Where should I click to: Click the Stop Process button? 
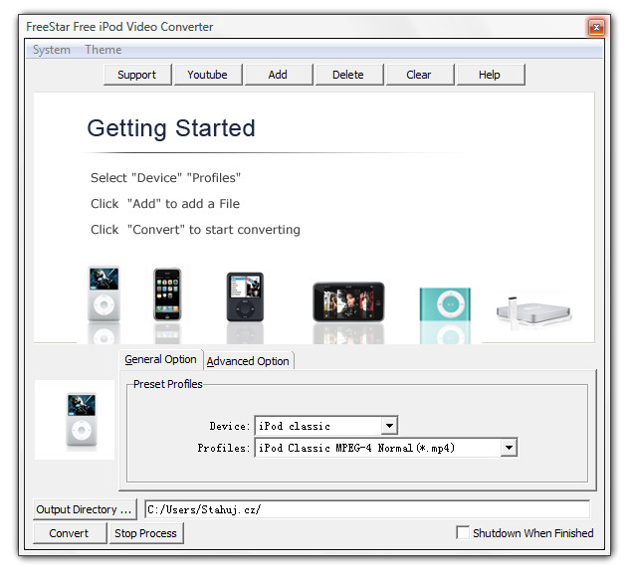[145, 533]
